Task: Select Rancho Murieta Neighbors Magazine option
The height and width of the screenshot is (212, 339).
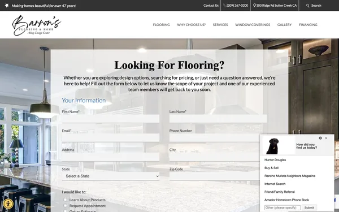Action: [290, 176]
